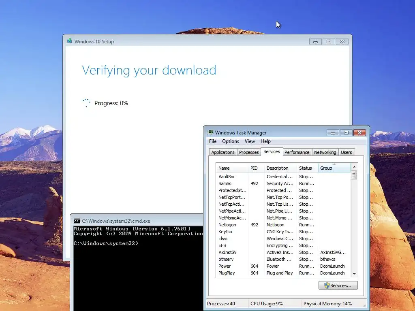Select the SamSs service row
The height and width of the screenshot is (311, 415).
(x=283, y=183)
